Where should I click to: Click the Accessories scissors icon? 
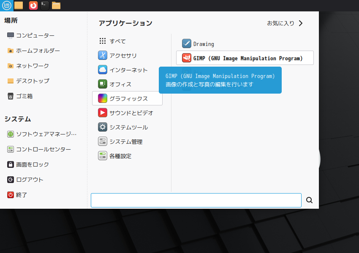103,55
